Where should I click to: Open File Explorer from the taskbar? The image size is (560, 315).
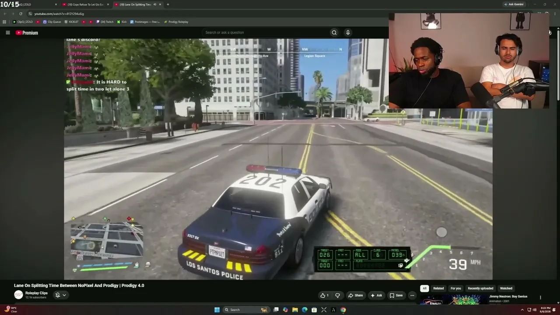295,310
